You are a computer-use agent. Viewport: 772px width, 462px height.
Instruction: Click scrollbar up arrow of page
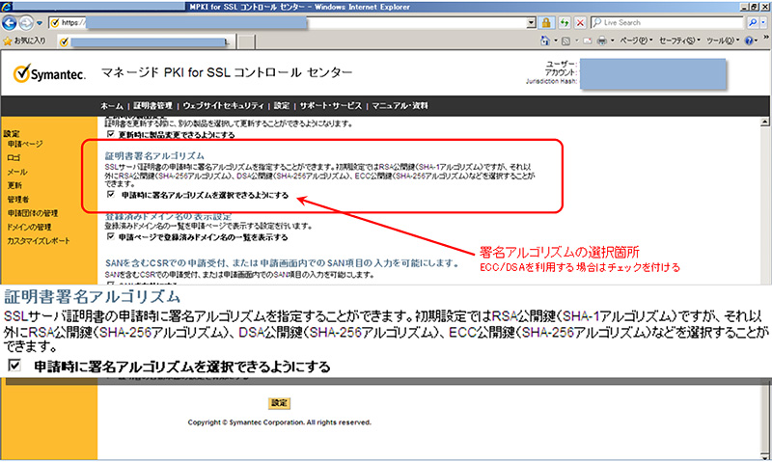(764, 122)
